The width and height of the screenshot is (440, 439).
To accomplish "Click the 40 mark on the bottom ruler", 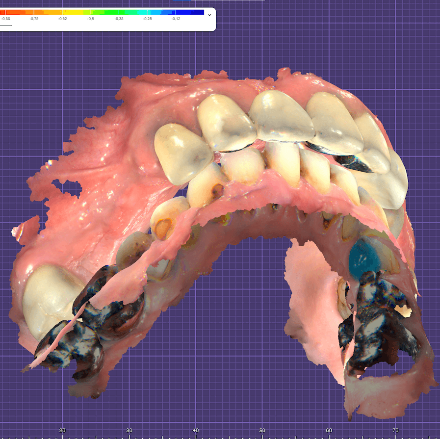I will point(196,430).
